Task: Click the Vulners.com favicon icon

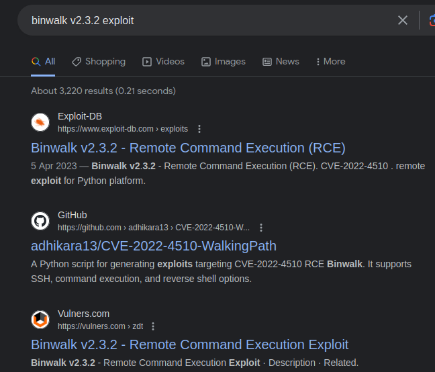Action: pos(40,320)
